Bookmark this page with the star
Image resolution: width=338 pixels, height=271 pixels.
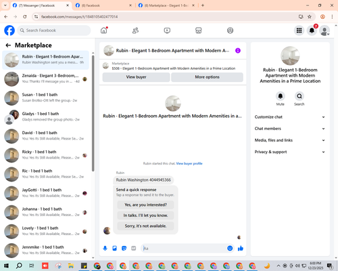310,16
